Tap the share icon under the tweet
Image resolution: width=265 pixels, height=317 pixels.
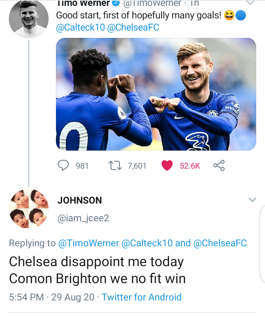tap(219, 166)
